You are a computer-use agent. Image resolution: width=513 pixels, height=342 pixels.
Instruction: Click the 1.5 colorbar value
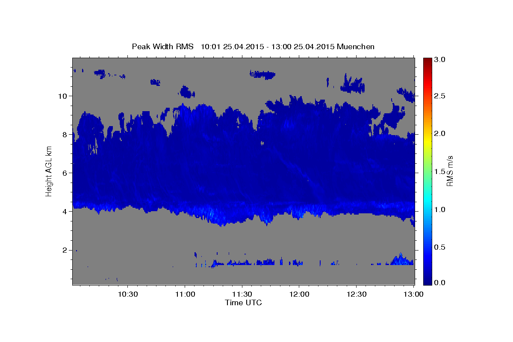coord(440,171)
